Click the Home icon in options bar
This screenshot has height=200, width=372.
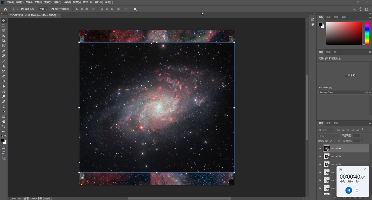[x=5, y=9]
